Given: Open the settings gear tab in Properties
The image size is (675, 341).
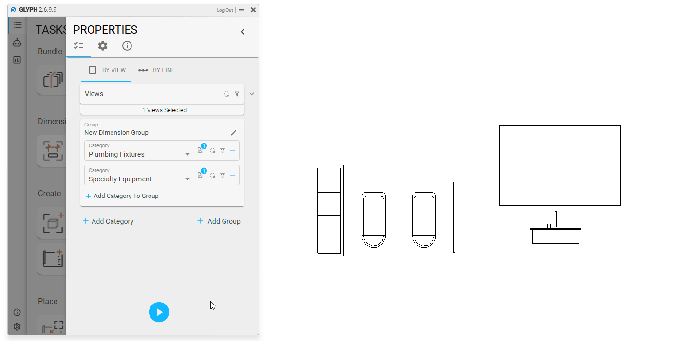Looking at the screenshot, I should 102,46.
